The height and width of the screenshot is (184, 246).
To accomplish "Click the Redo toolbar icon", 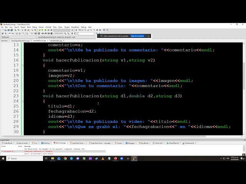I will (x=18, y=30).
